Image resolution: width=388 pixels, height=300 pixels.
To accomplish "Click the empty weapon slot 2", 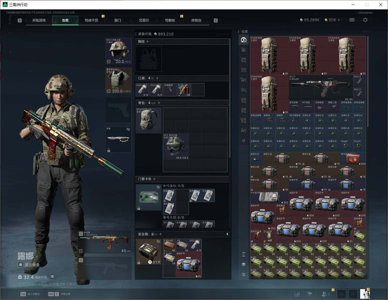I will coord(105,268).
